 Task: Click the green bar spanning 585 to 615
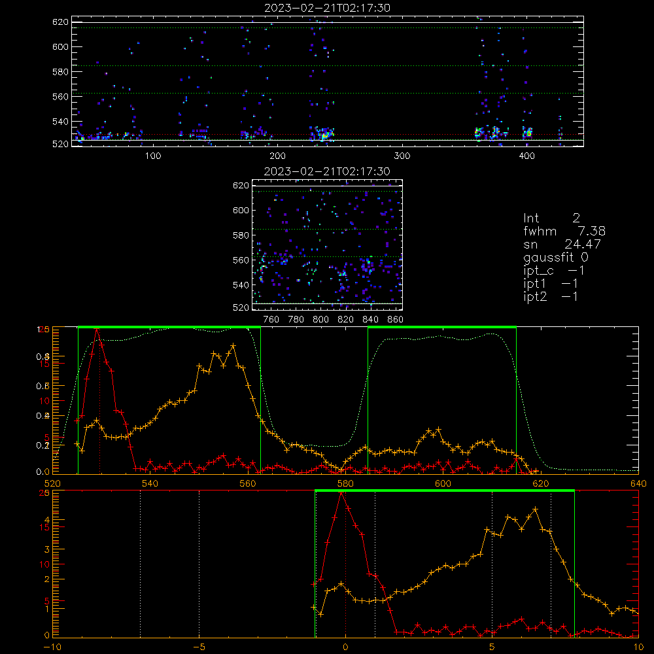pos(442,328)
